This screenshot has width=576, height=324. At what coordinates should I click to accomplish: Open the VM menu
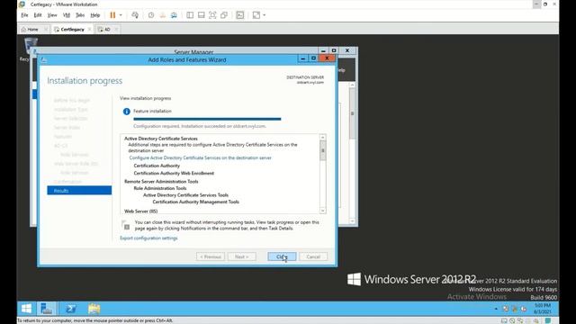[67, 15]
